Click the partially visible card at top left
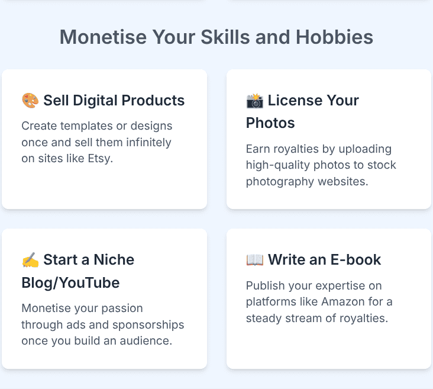This screenshot has width=433, height=389. tap(104, 2)
